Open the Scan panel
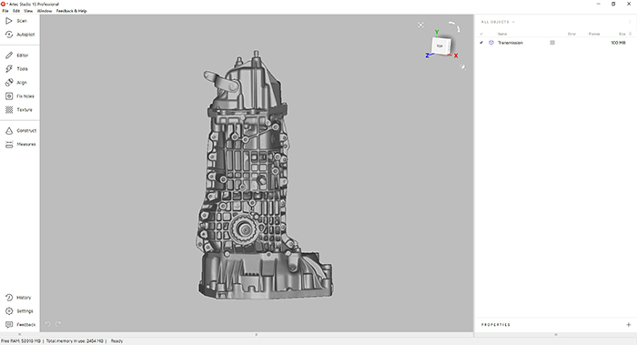637x345 pixels. pos(16,21)
